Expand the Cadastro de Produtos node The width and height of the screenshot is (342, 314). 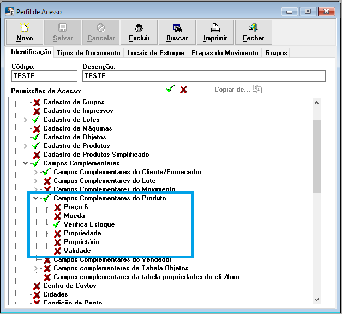coord(25,146)
